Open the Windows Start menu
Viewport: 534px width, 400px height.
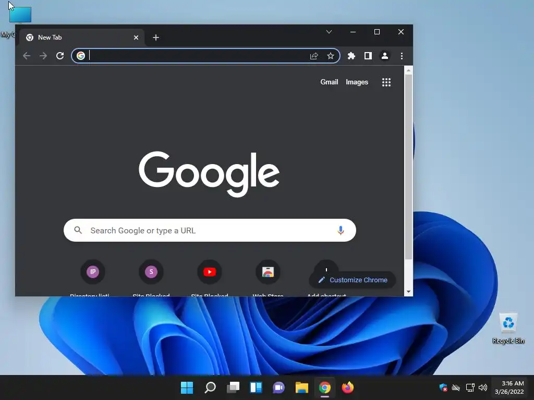pyautogui.click(x=187, y=387)
